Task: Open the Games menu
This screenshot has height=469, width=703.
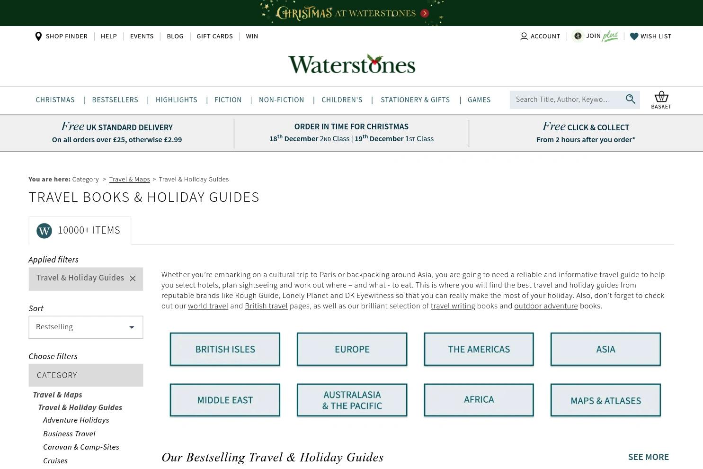Action: [x=479, y=100]
